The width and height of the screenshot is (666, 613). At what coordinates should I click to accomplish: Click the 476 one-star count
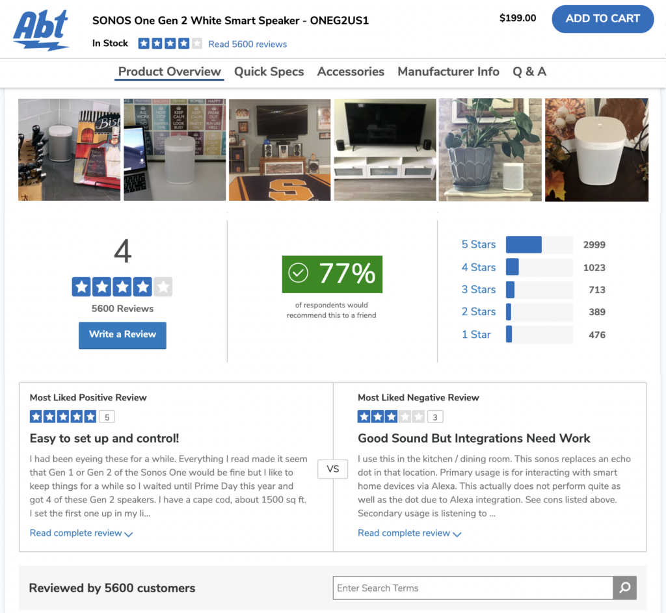coord(597,335)
